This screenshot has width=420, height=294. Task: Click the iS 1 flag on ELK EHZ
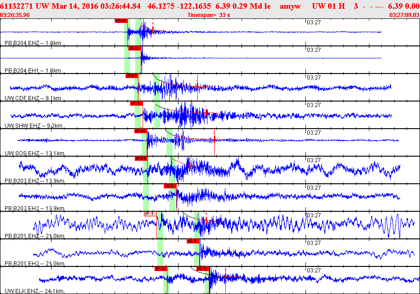(203, 269)
